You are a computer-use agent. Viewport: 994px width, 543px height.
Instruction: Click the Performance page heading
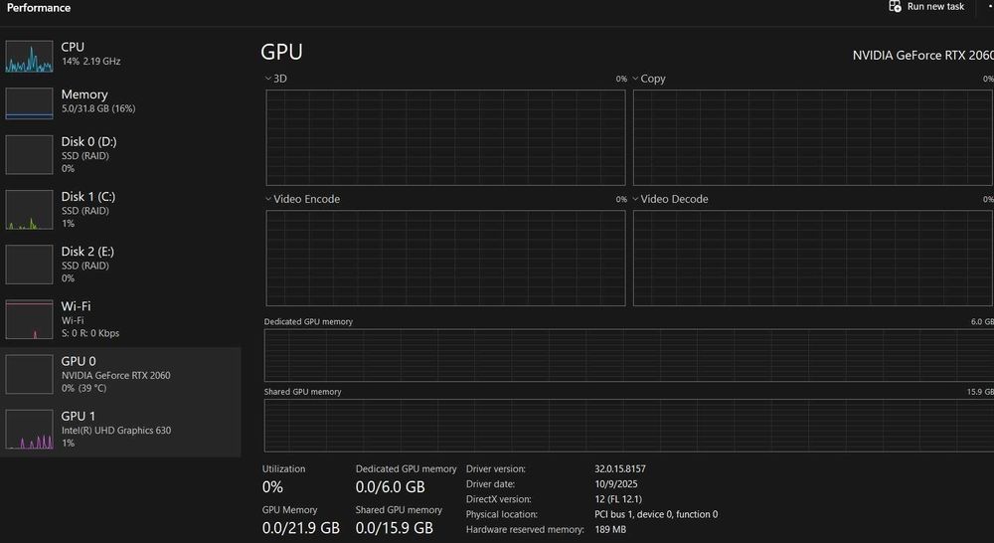[39, 8]
